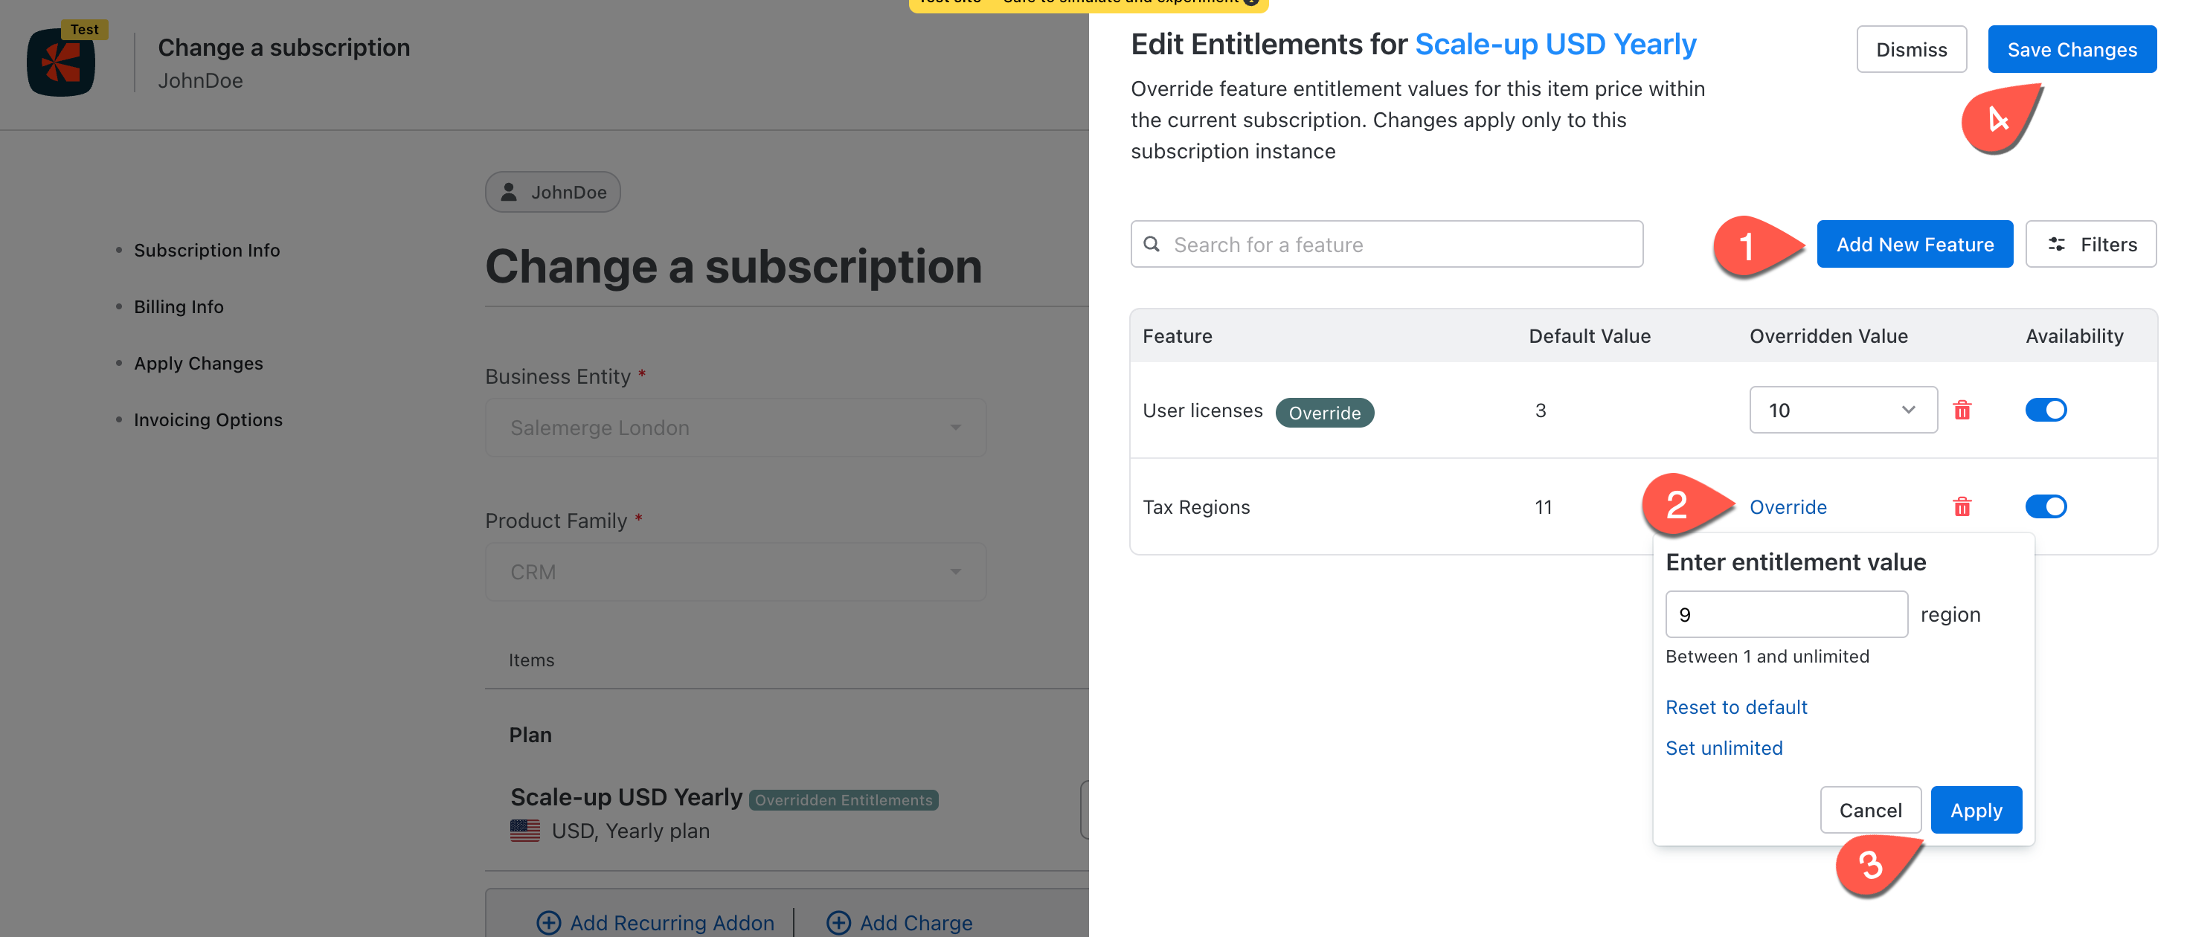This screenshot has width=2187, height=937.
Task: Click the search magnifier icon
Action: pyautogui.click(x=1152, y=245)
